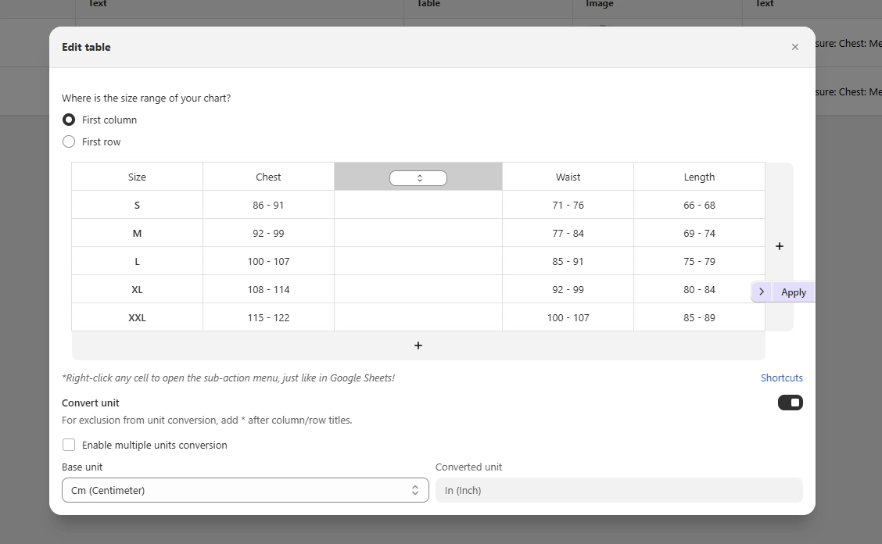Add a new row with plus icon
The height and width of the screenshot is (544, 882).
(x=418, y=345)
